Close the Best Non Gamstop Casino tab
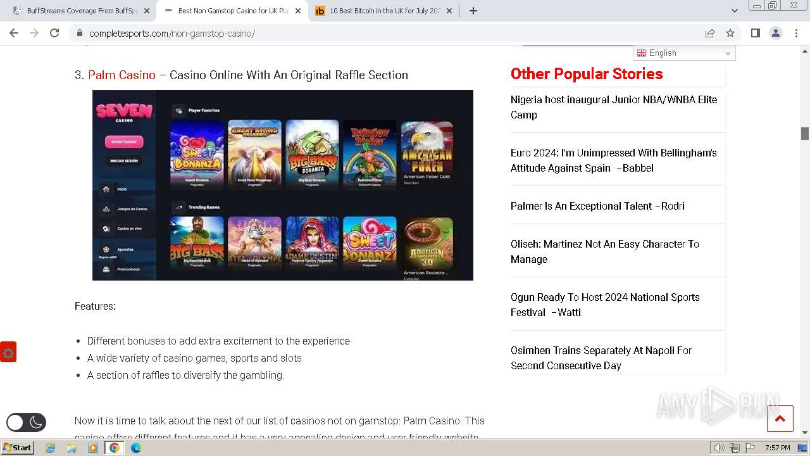This screenshot has width=810, height=456. click(298, 11)
